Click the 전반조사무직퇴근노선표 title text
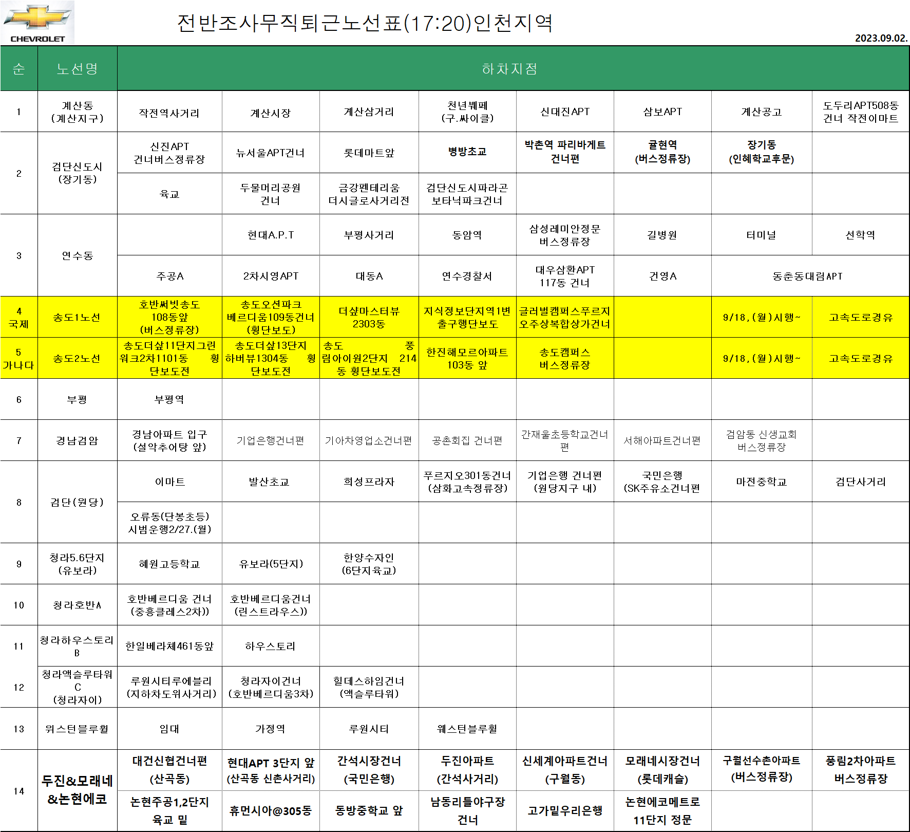This screenshot has height=832, width=910. 365,23
